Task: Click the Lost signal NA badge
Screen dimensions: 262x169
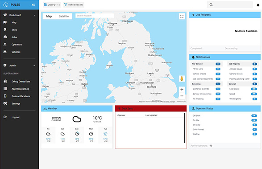Action: (x=254, y=89)
